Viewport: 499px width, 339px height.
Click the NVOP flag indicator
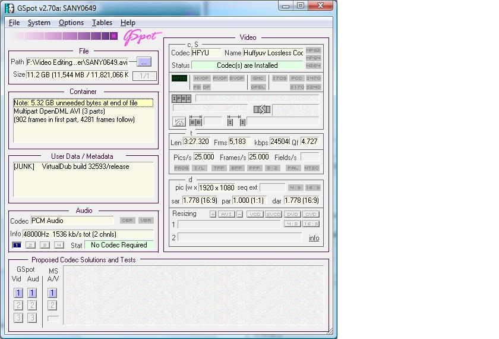(201, 78)
